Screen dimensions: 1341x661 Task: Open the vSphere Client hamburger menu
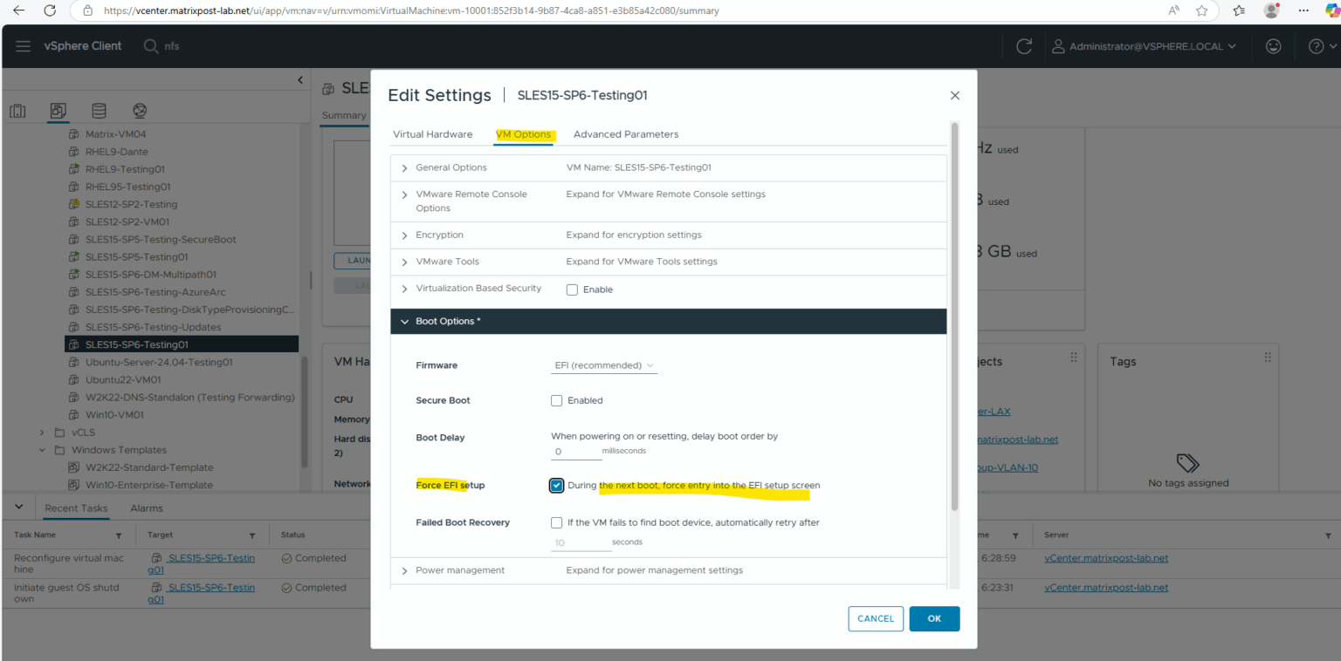click(23, 46)
